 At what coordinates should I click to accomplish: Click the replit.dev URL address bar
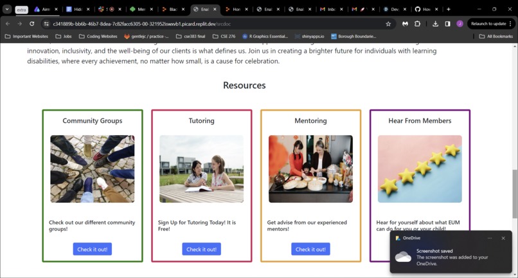pyautogui.click(x=142, y=24)
